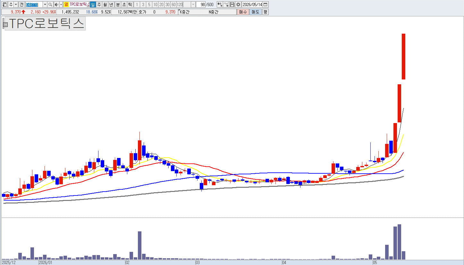Select the 1 interval button
464x265 pixels.
[x=137, y=4]
